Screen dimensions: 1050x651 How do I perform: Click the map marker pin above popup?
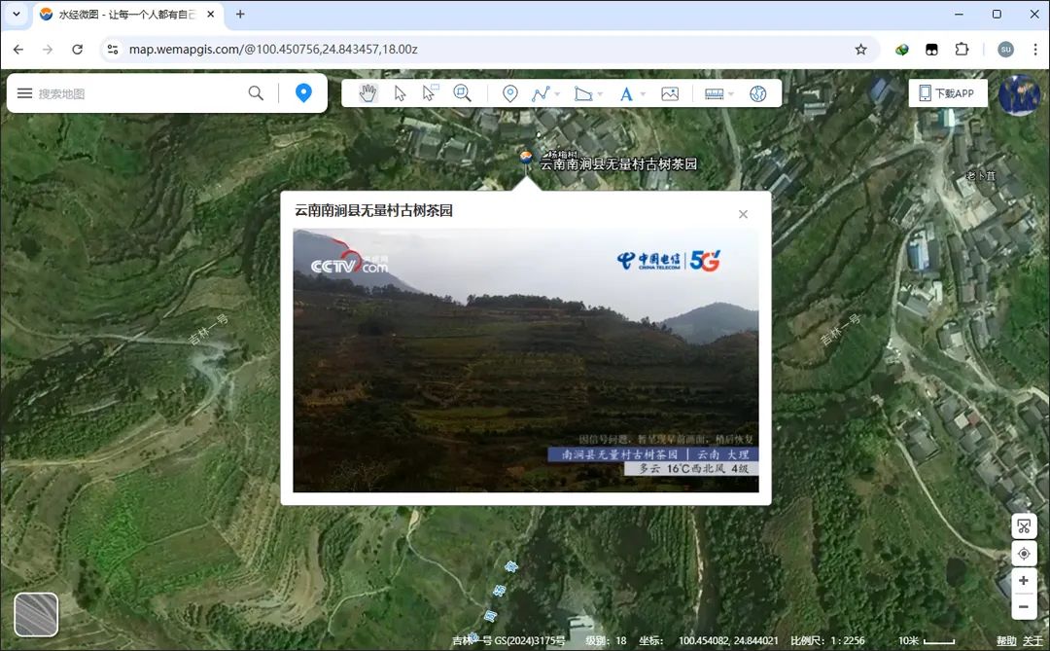click(x=526, y=159)
